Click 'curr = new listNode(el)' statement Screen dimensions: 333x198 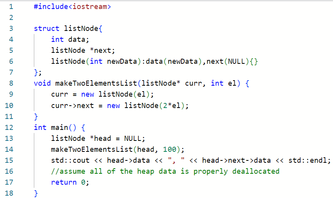tap(103, 94)
